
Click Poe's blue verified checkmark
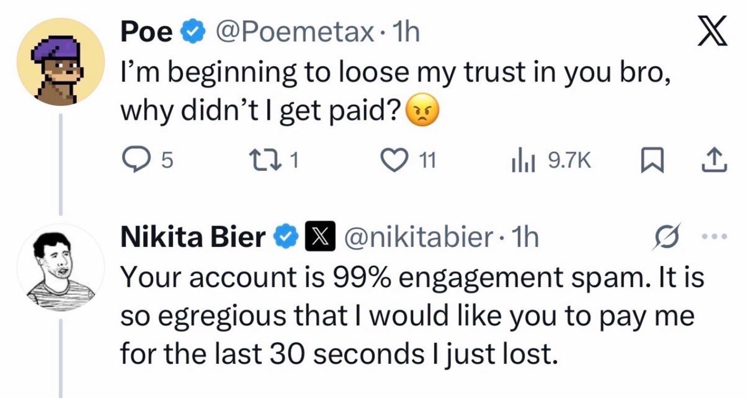coord(193,32)
